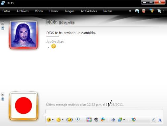Open the font style letter A icon
This screenshot has width=167, height=126.
coord(160,120)
